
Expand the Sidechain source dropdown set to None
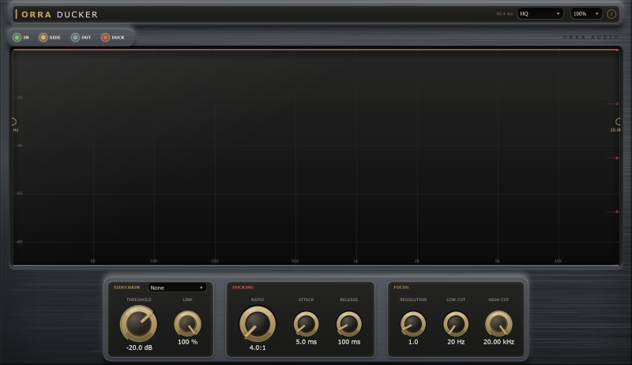(x=177, y=288)
